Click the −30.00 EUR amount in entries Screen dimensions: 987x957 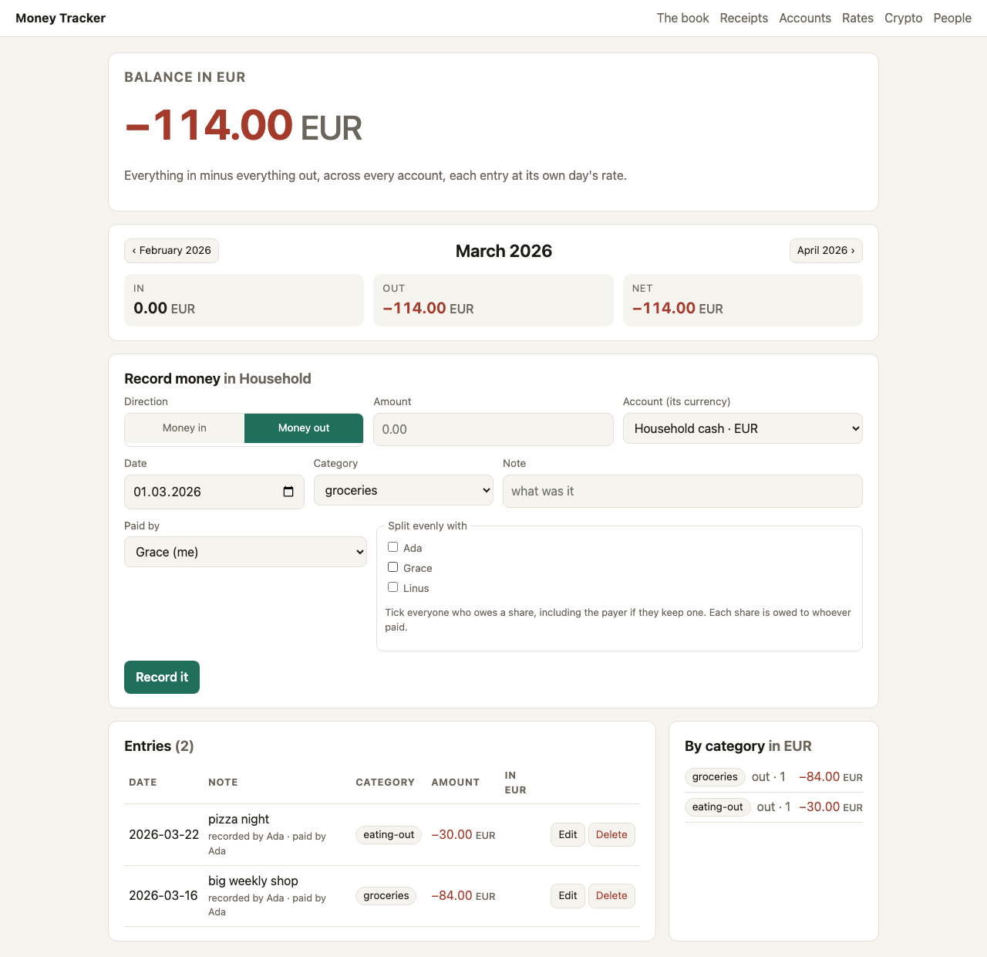click(x=463, y=834)
